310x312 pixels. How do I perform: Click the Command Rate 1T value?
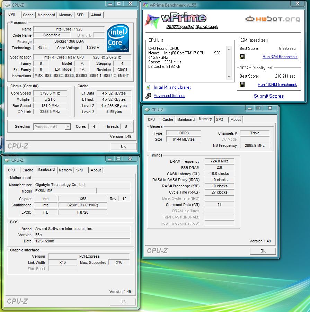click(219, 205)
